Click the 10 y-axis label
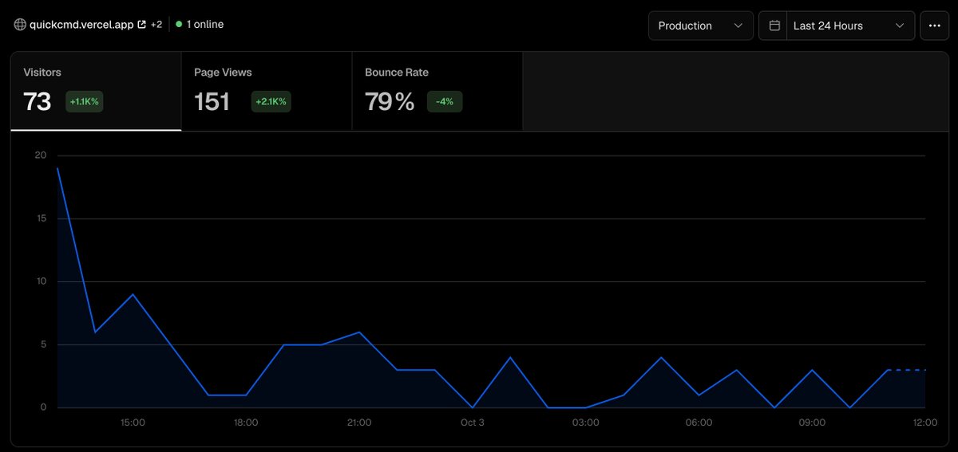Viewport: 958px width, 452px height. [x=41, y=281]
